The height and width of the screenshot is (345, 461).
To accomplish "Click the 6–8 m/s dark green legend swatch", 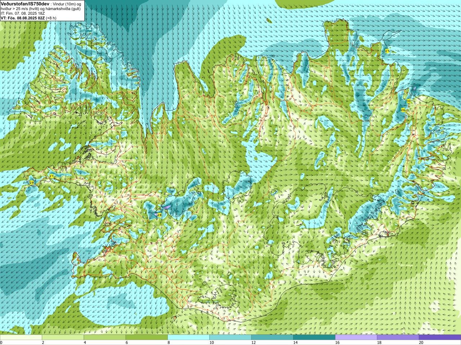I will tap(147, 337).
